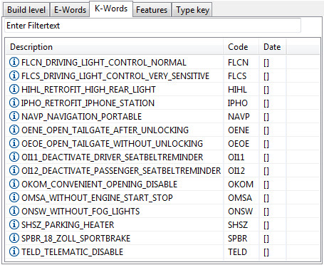The image size is (324, 265).
Task: Select row text OENE_OPEN_TAILGATE_AFTER_UNLOCKING
Action: [x=105, y=130]
